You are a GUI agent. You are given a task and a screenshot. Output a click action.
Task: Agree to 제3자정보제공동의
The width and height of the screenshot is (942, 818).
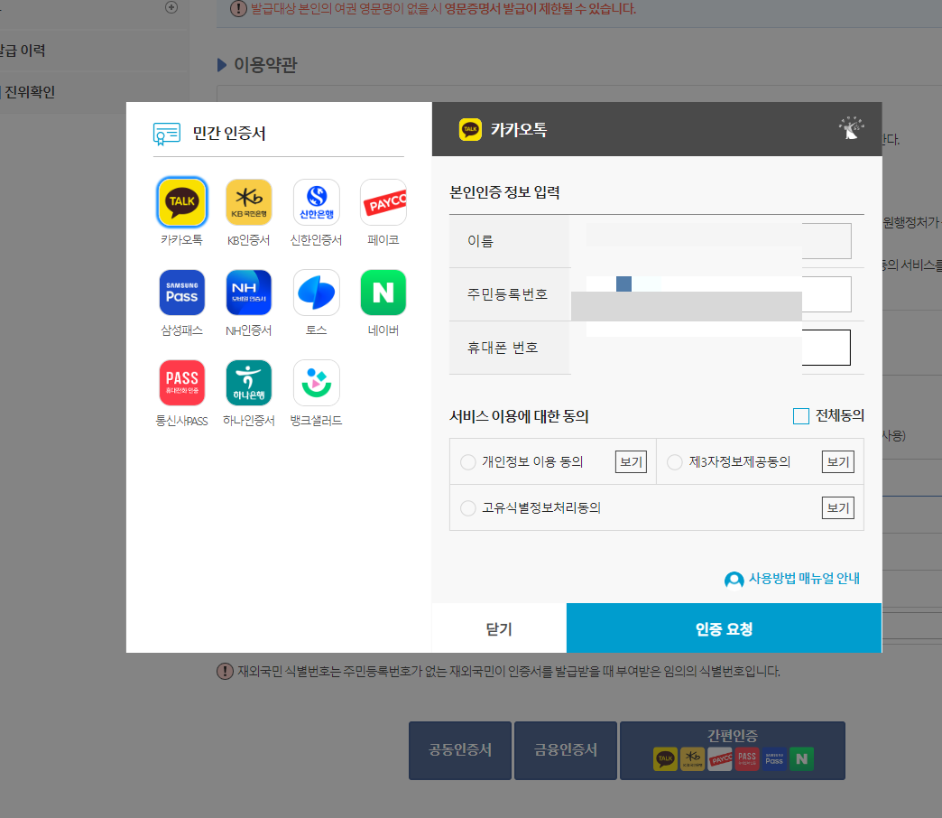click(x=675, y=462)
